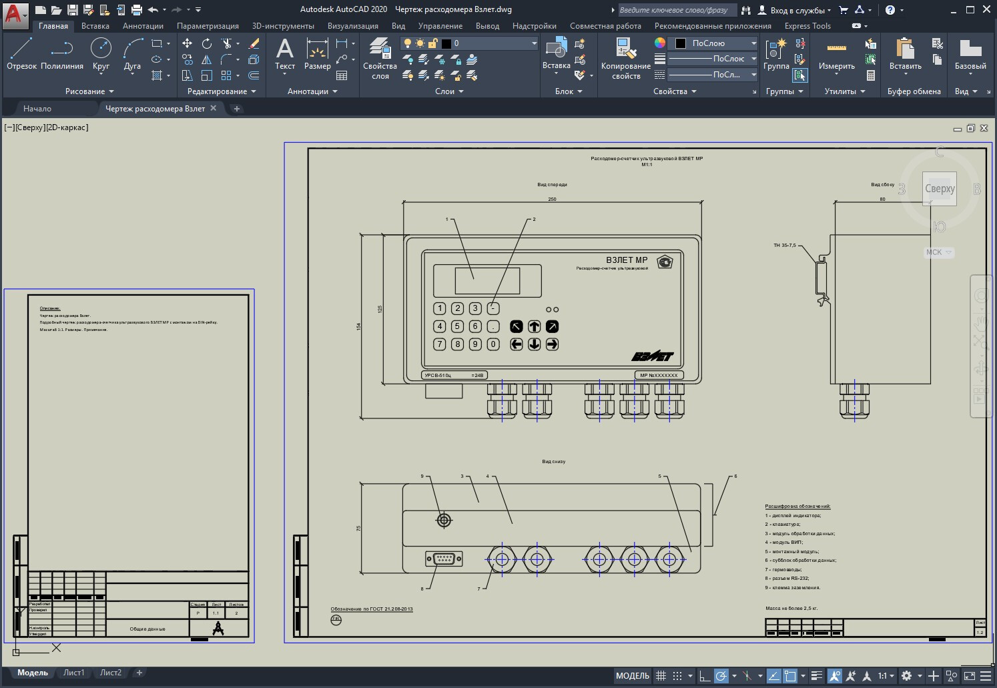
Task: Open the layer dropdown showing layer 0
Action: pyautogui.click(x=469, y=43)
